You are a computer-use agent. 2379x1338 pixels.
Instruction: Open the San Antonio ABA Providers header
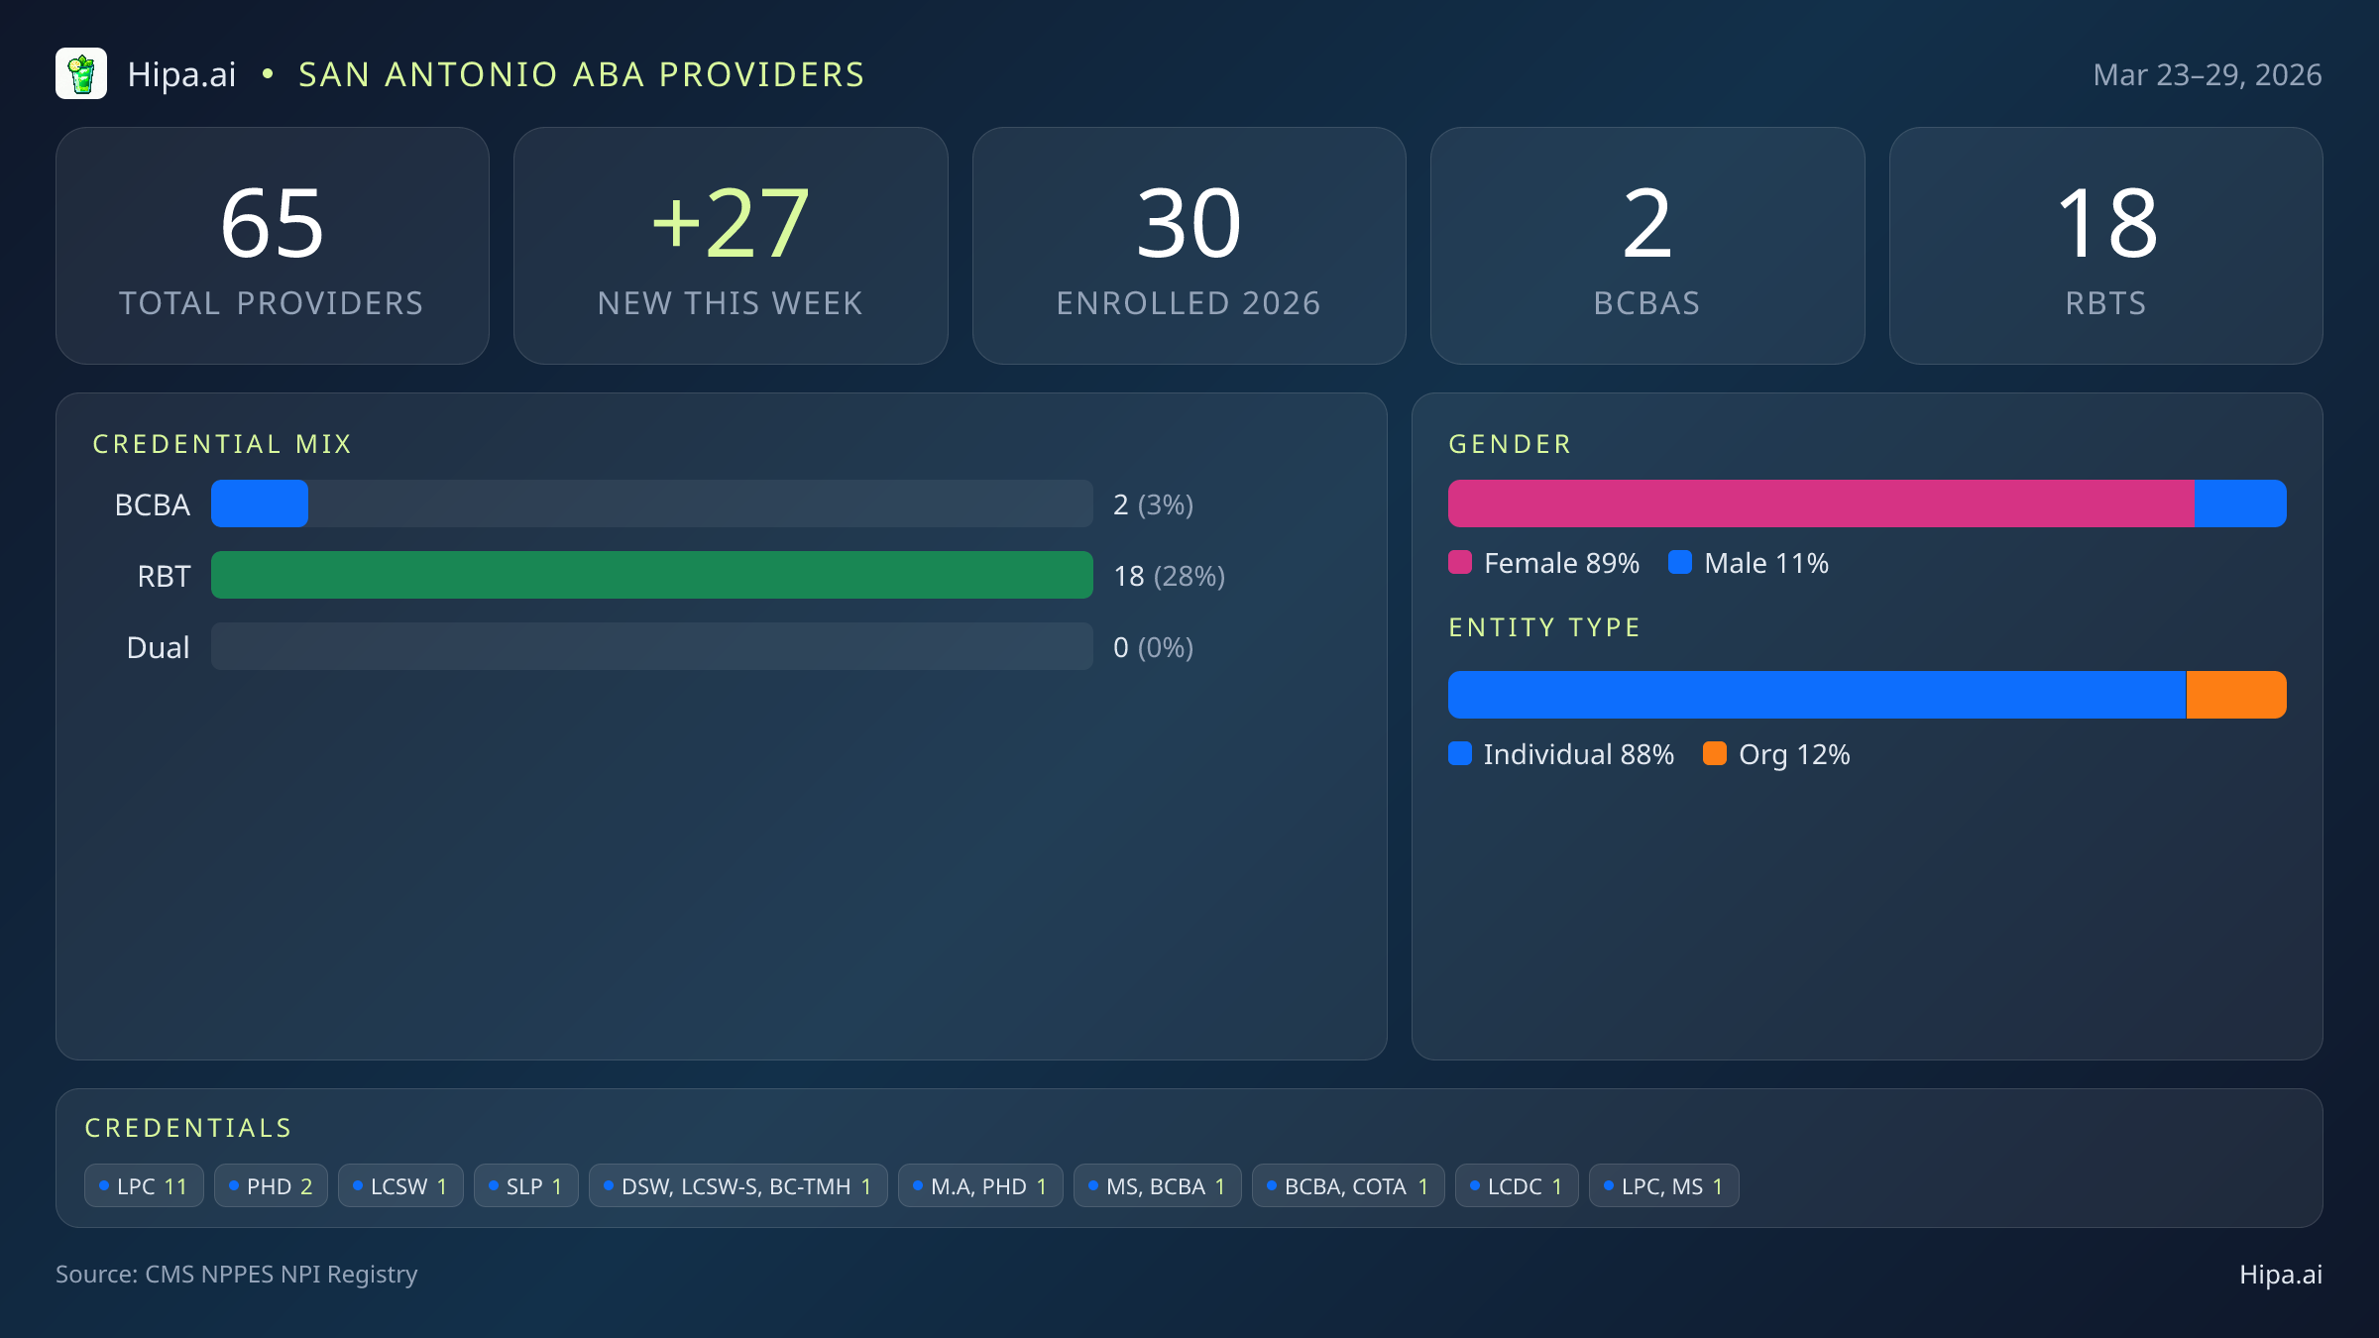[581, 73]
